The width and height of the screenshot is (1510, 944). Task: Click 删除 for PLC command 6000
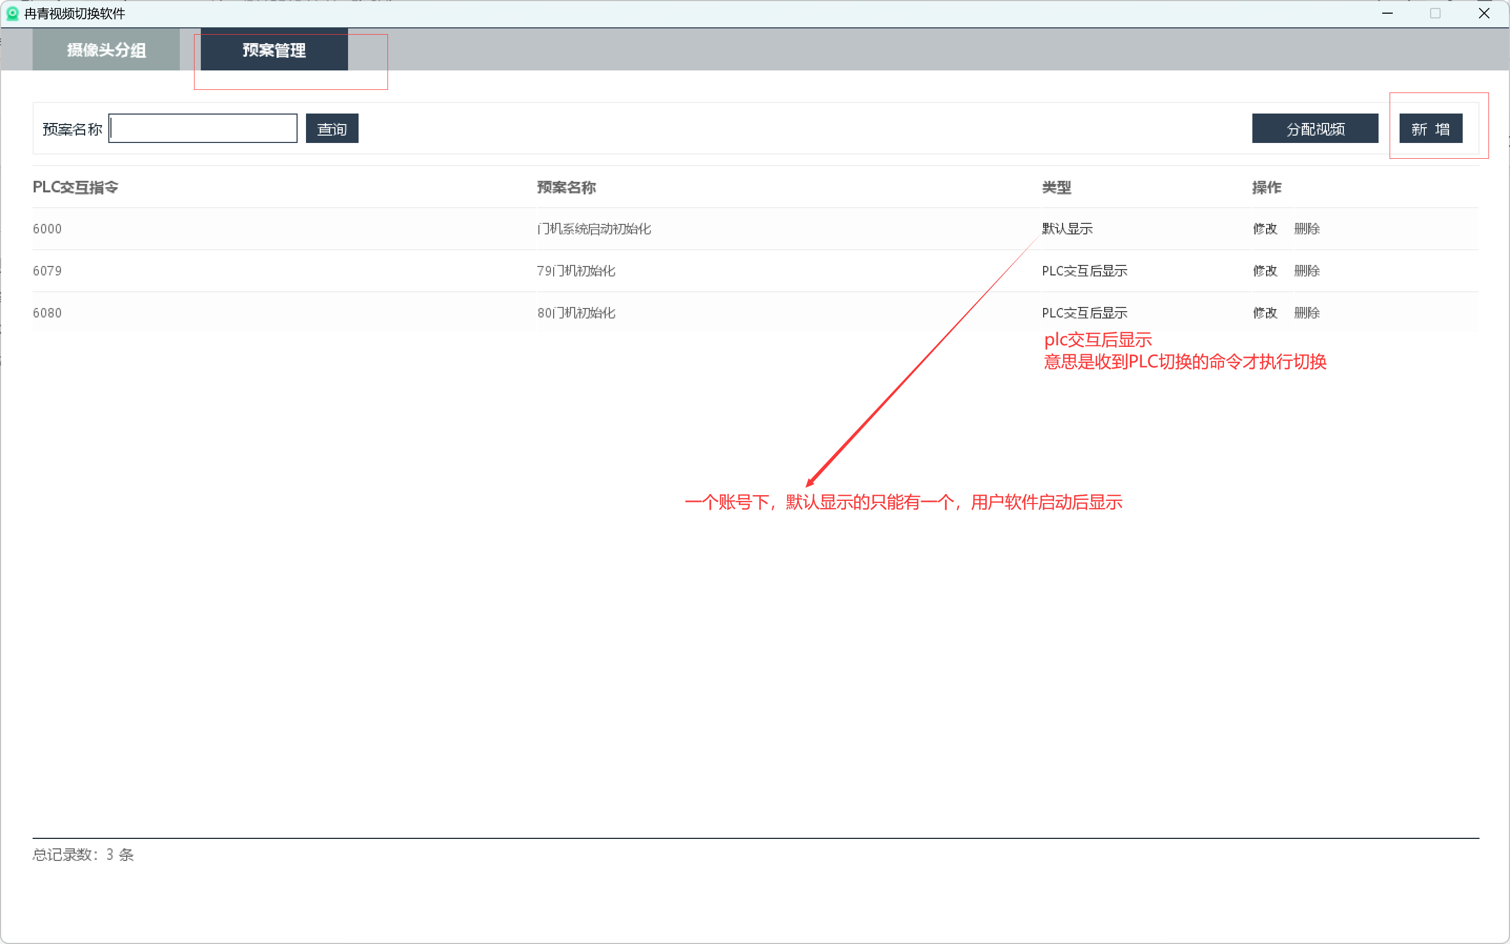click(x=1307, y=229)
